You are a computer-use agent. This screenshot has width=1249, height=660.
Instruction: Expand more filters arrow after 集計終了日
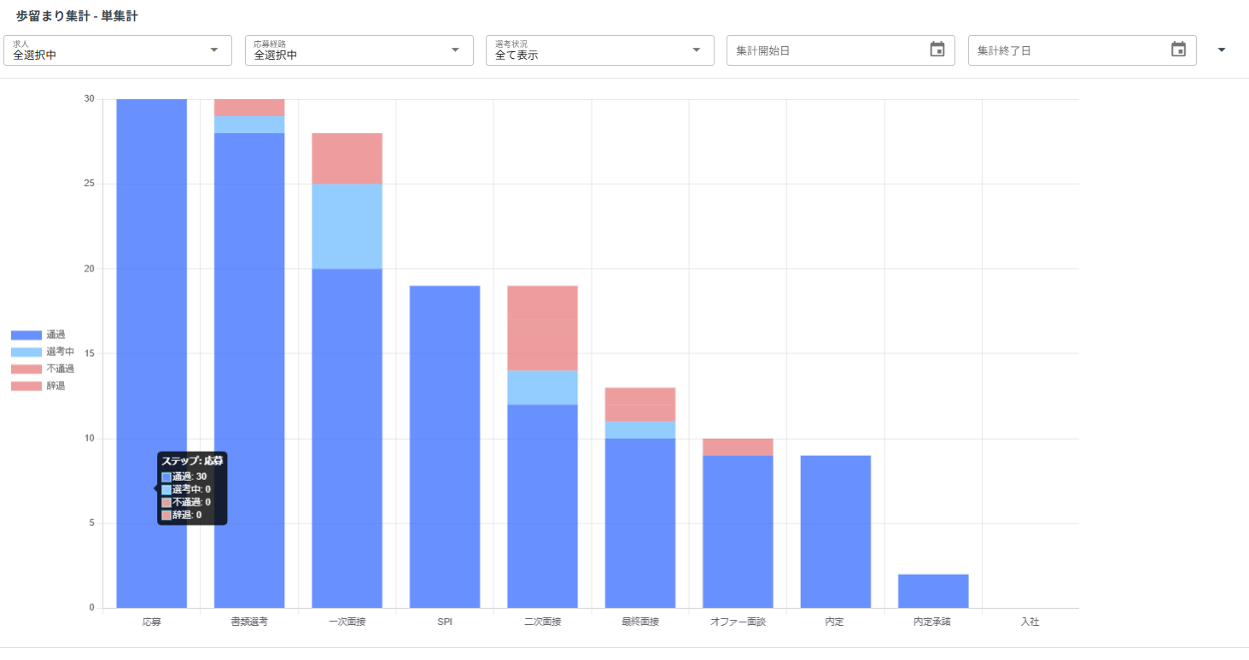[1222, 50]
